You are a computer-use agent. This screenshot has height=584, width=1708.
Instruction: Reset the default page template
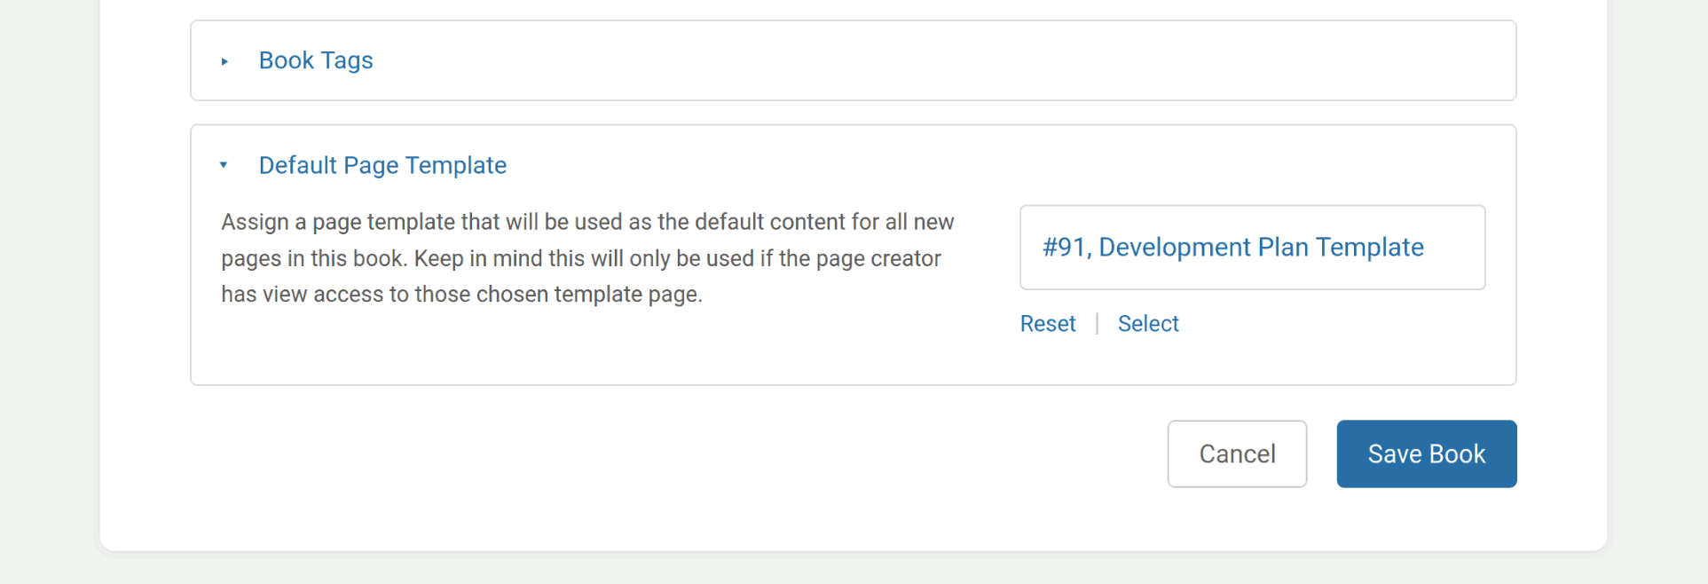click(x=1048, y=324)
